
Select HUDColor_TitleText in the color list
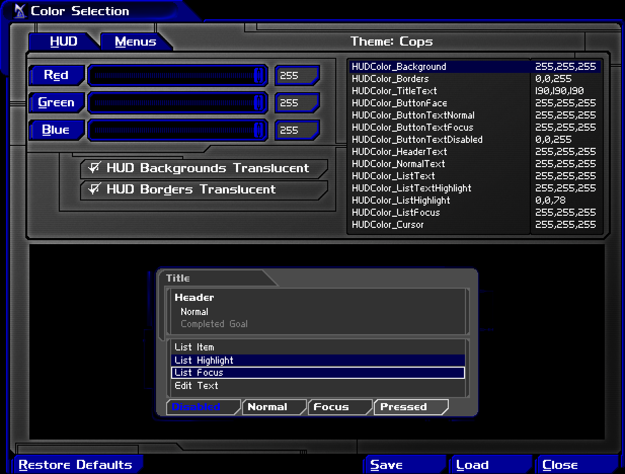[475, 91]
